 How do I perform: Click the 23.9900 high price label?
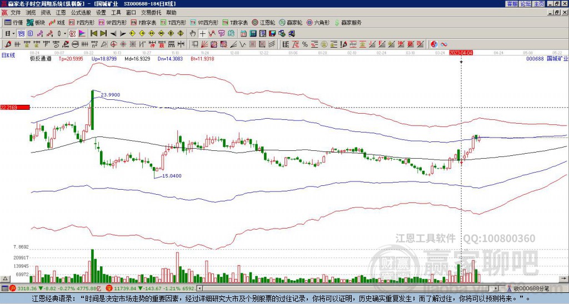pos(111,95)
